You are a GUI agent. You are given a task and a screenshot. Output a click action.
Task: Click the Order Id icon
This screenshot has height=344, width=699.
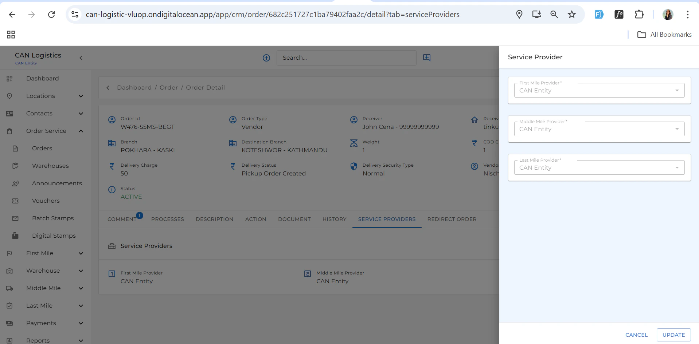tap(112, 120)
